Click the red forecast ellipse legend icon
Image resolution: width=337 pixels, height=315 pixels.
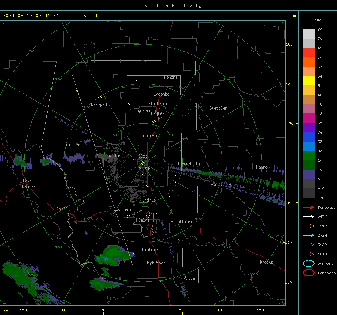coord(309,273)
